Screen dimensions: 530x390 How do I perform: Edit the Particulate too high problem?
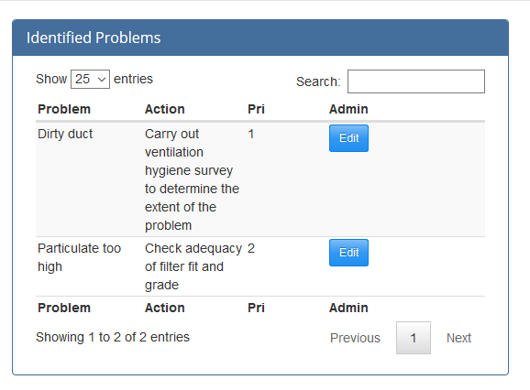coord(348,253)
